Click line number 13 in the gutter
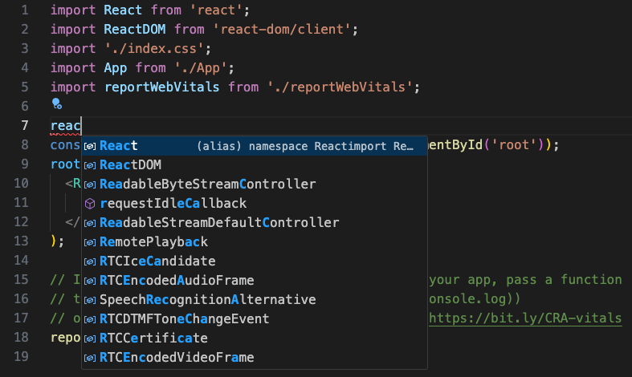Screen dimensions: 632x377 [x=22, y=241]
